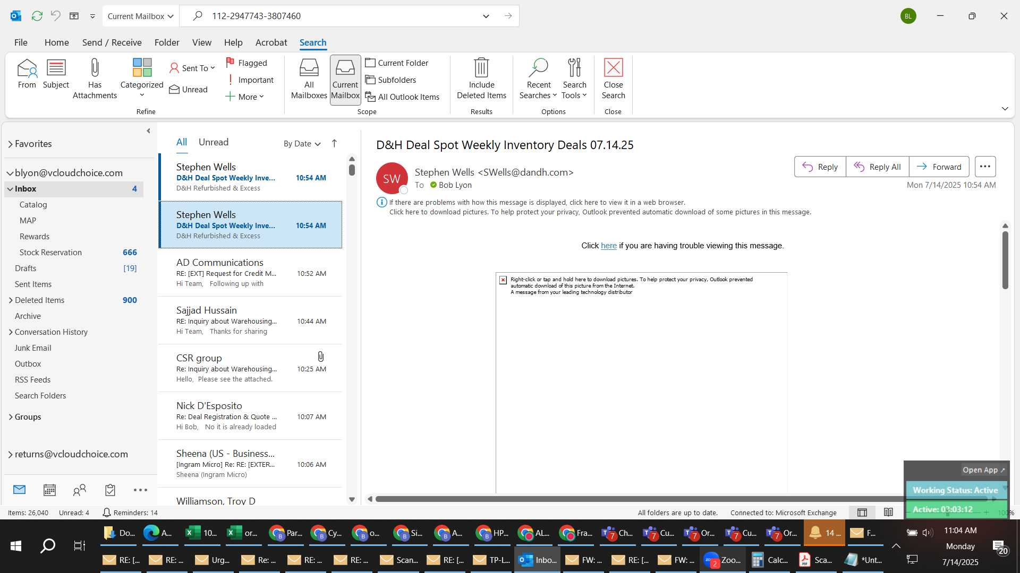Collapse the ribbon with chevron

pos(1005,109)
